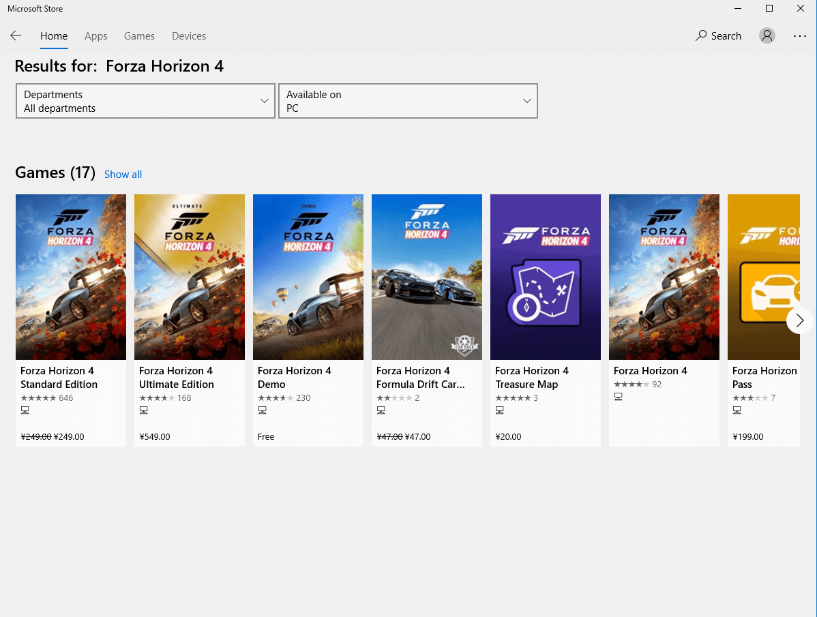Go back using the back arrow
The width and height of the screenshot is (817, 617).
pos(16,35)
